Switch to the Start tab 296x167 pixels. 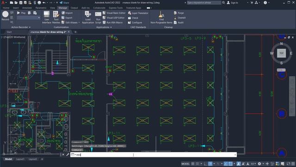9,32
